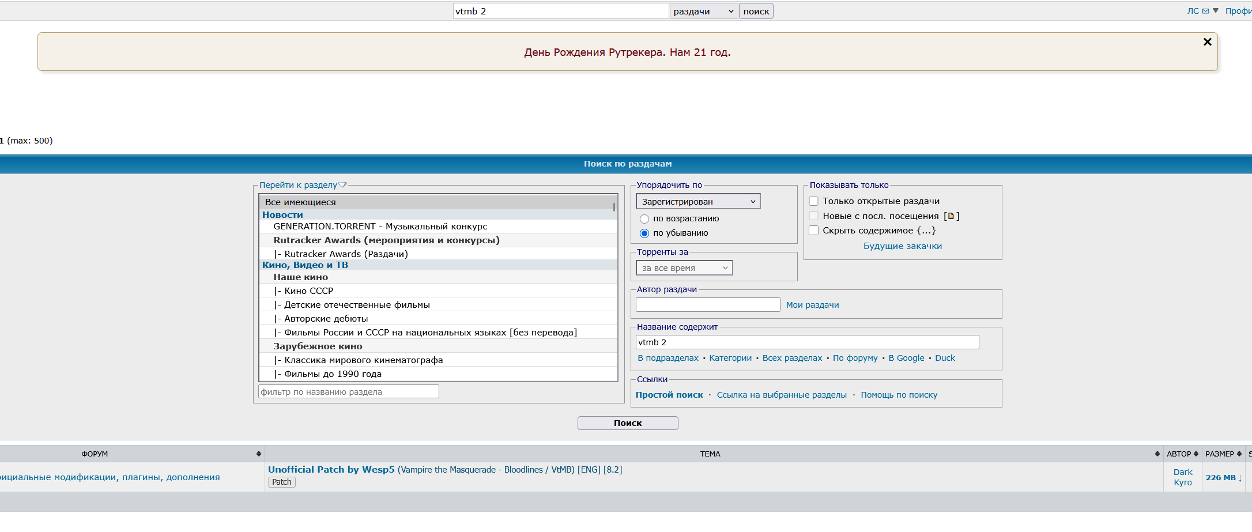Click the sort arrows in the ТЕМА column header

tap(1157, 454)
